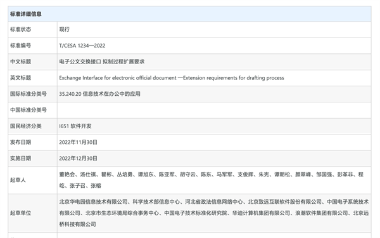
Task: Click the 起草单位 organizations list text
Action: (x=214, y=213)
